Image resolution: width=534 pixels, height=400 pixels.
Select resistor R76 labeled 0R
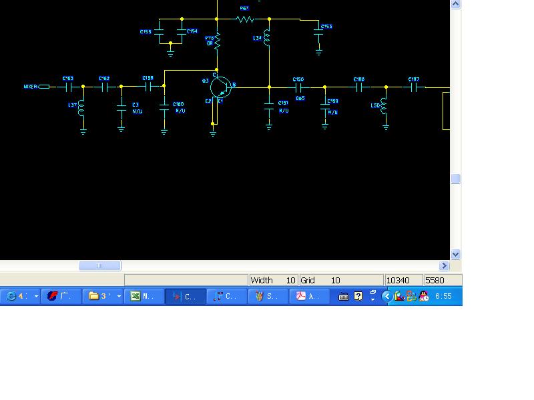(217, 41)
